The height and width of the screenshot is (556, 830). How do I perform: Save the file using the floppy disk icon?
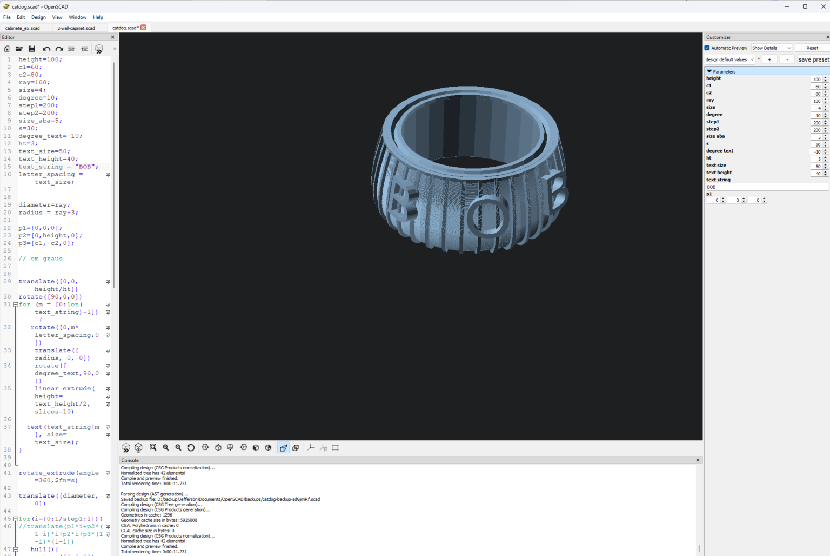click(x=32, y=49)
